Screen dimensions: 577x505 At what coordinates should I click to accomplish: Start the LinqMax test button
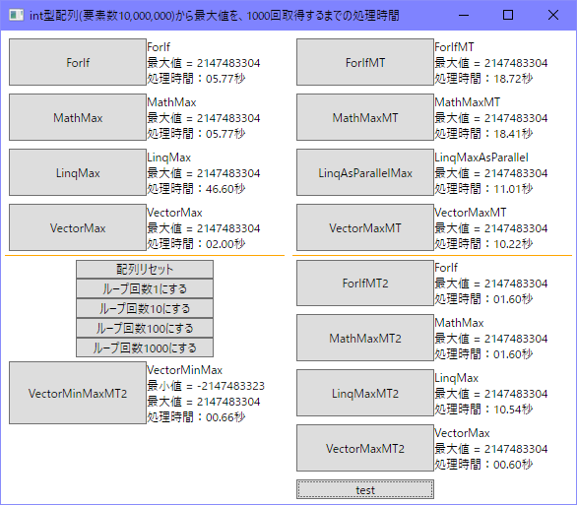coord(78,172)
